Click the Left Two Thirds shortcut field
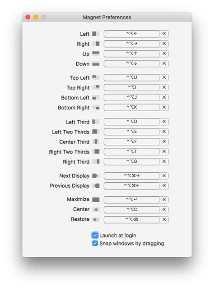The width and height of the screenshot is (214, 289). pos(131,132)
